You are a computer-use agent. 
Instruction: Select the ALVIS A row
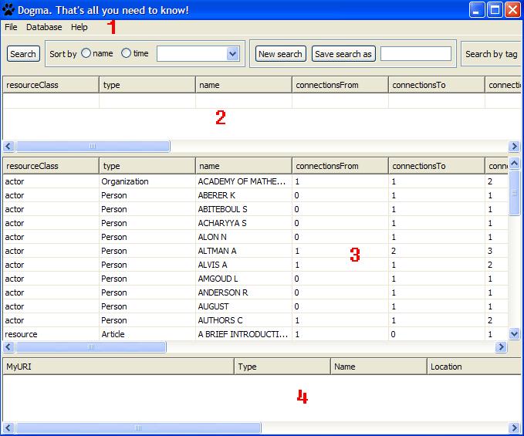[255, 265]
